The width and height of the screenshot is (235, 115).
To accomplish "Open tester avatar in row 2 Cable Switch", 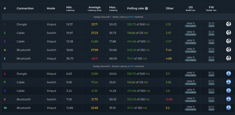I will pos(228,33).
